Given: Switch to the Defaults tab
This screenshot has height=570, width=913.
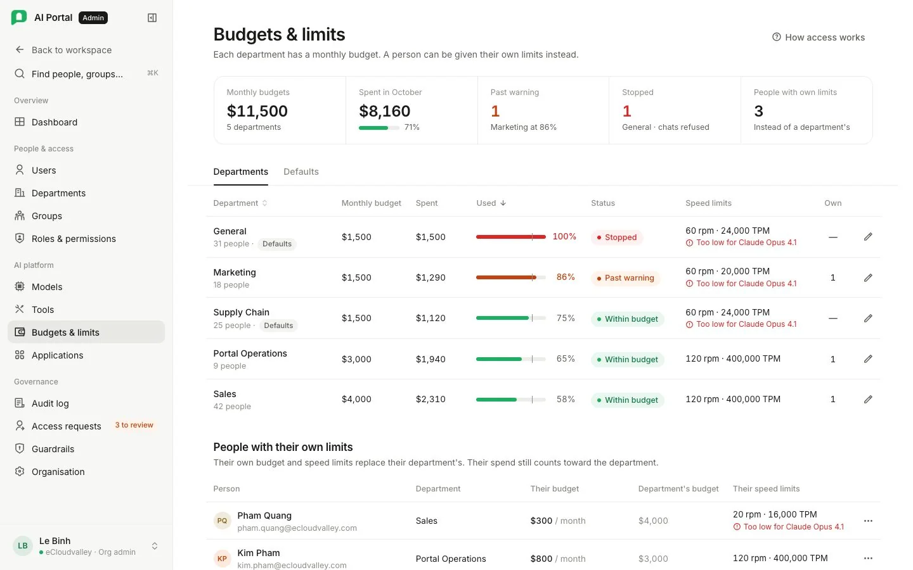Looking at the screenshot, I should 301,172.
